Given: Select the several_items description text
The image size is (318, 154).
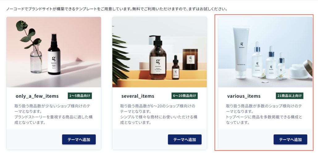Looking at the screenshot, I should click(x=159, y=114).
